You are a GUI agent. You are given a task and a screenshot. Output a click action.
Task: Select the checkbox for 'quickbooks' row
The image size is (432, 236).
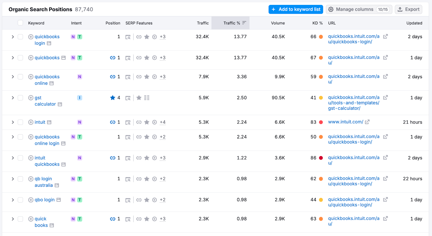click(20, 58)
